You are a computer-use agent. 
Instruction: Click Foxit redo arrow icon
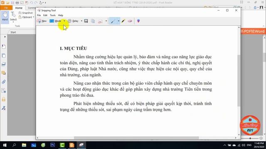pyautogui.click(x=36, y=2)
